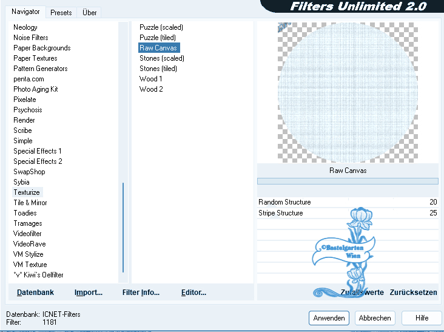The image size is (444, 332).
Task: Select Special Effects 1 category
Action: (x=38, y=151)
